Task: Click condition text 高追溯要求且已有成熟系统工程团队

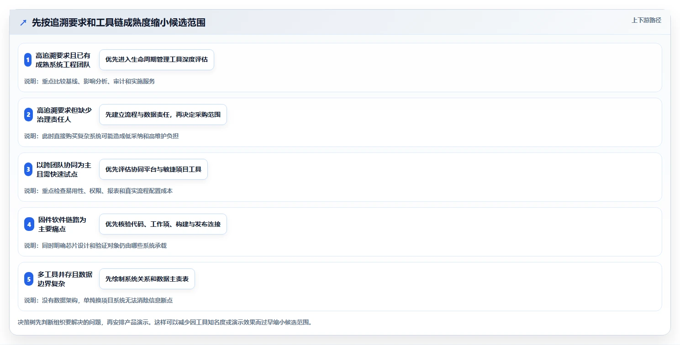Action: (63, 60)
